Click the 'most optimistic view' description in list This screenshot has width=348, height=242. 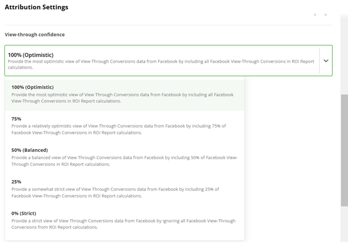click(x=122, y=98)
